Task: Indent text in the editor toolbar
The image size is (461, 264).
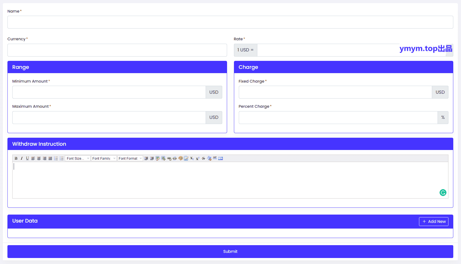Action: click(x=146, y=158)
